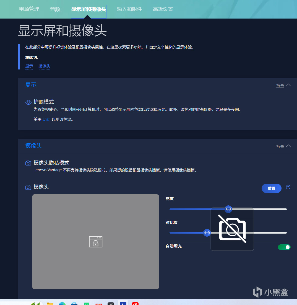Switch to the 电源管理 tab
The width and height of the screenshot is (297, 305).
(29, 9)
